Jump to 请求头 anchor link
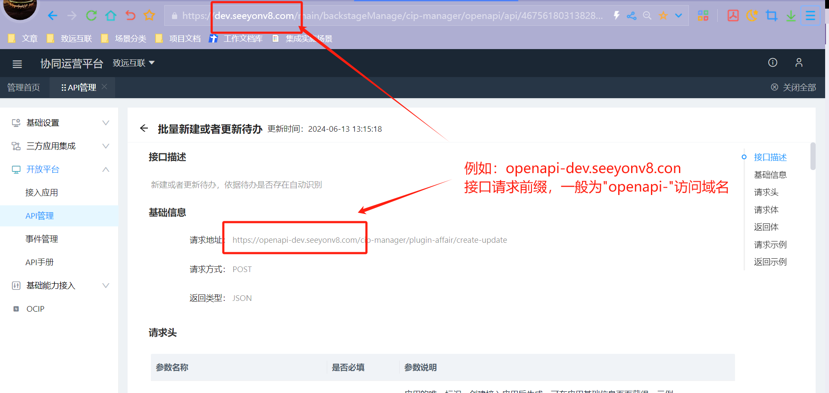This screenshot has width=829, height=393. click(766, 192)
